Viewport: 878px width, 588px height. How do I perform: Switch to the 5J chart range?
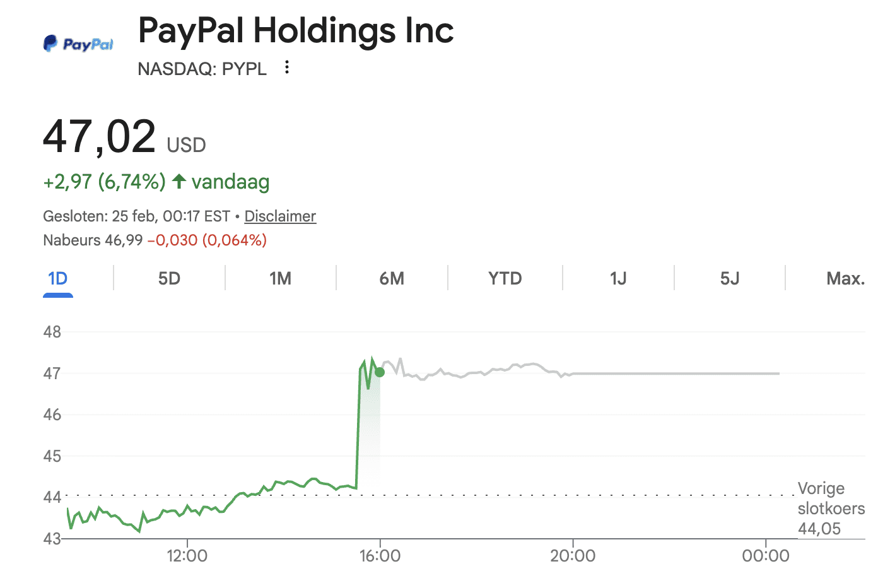pos(730,279)
